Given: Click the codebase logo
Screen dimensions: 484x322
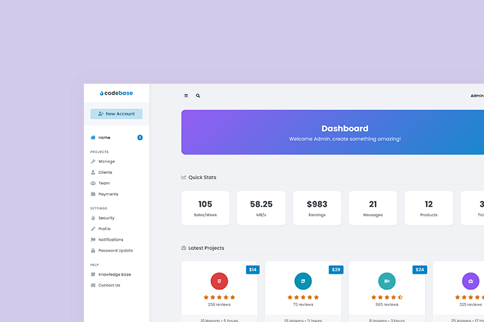Looking at the screenshot, I should [x=116, y=93].
